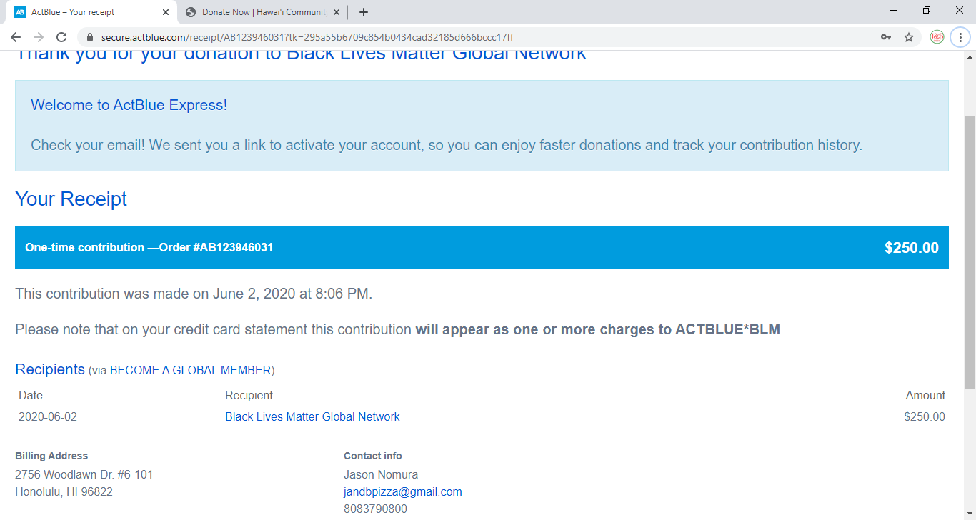Click the contribution date June 2, 2020 sentence

coord(194,294)
